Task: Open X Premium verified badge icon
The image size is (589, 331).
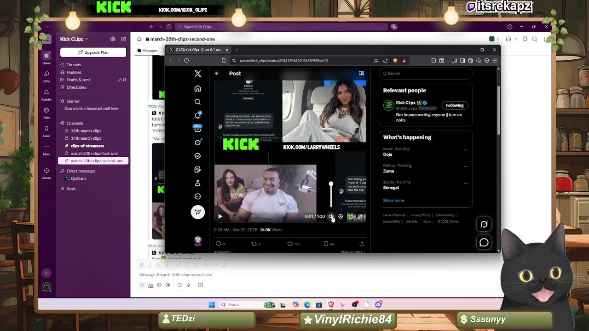Action: [197, 156]
